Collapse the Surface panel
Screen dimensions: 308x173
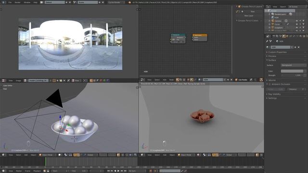coord(272,60)
